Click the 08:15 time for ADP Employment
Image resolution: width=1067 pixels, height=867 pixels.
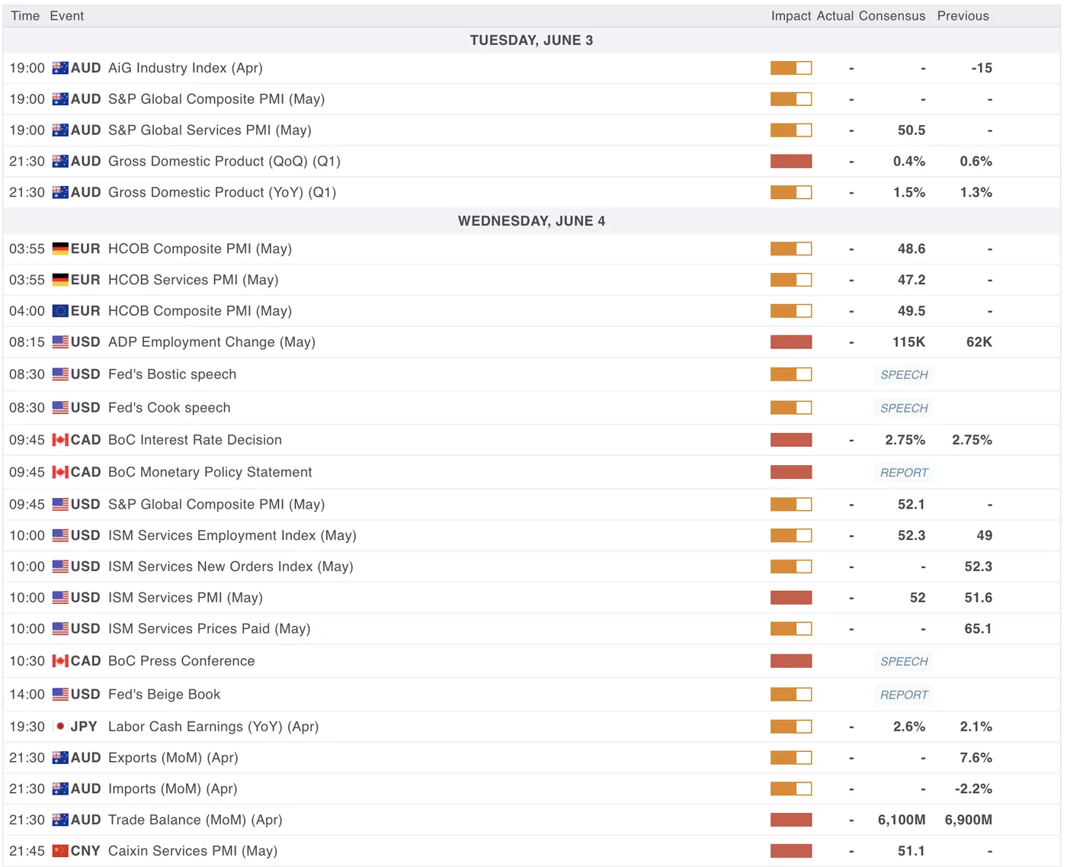point(27,342)
